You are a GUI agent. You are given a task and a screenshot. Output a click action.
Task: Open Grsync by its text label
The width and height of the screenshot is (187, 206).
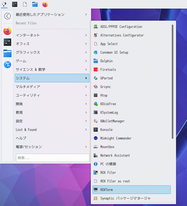pyautogui.click(x=106, y=87)
